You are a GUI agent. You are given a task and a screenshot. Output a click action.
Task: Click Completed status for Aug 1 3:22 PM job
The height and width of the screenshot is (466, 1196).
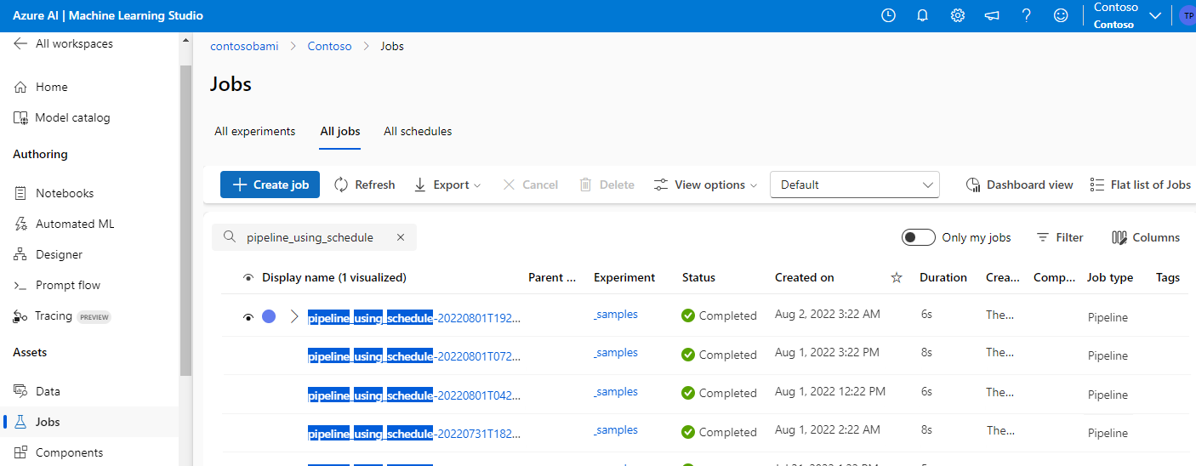[719, 355]
